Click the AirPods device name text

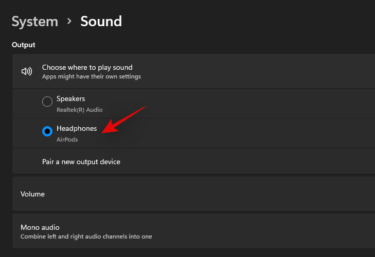click(67, 140)
